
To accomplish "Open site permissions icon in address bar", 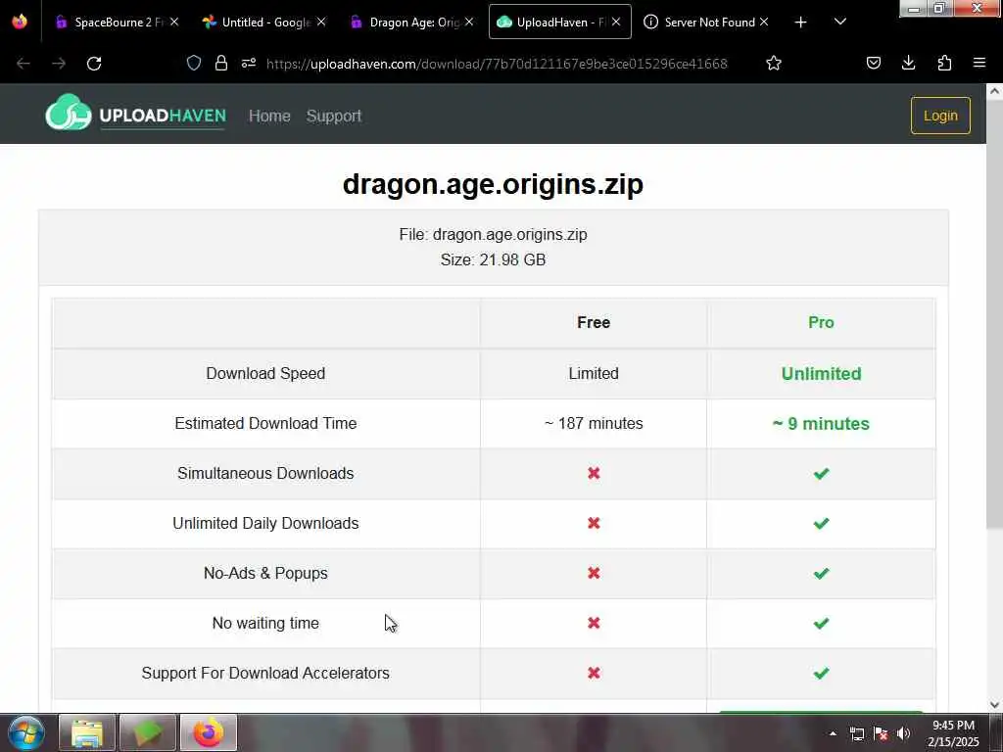I will (249, 63).
